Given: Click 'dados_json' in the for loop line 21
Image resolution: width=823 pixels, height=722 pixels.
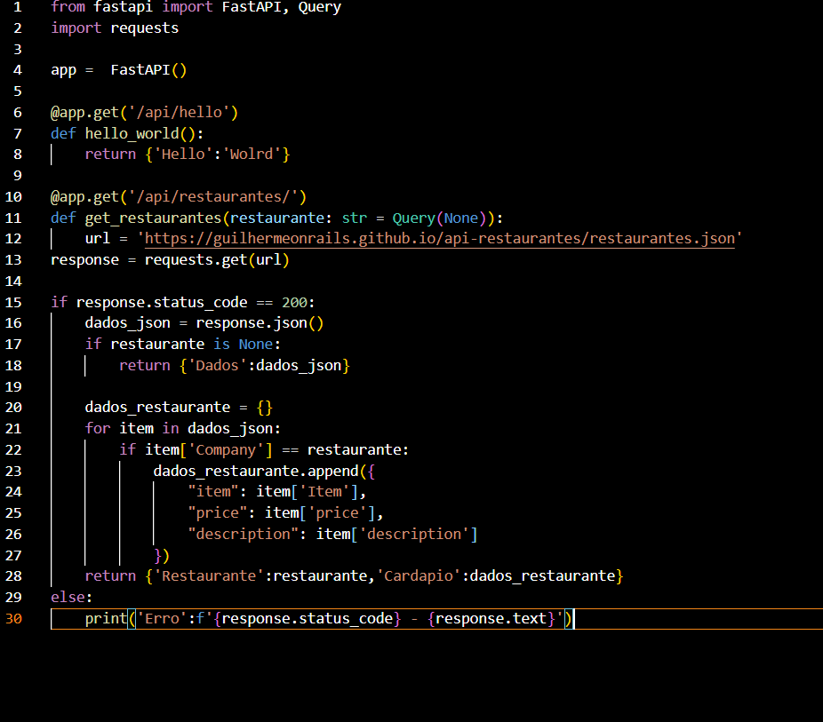Looking at the screenshot, I should click(x=230, y=429).
